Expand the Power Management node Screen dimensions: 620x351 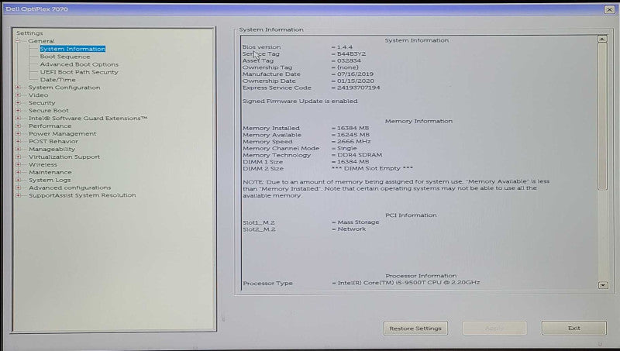click(18, 133)
